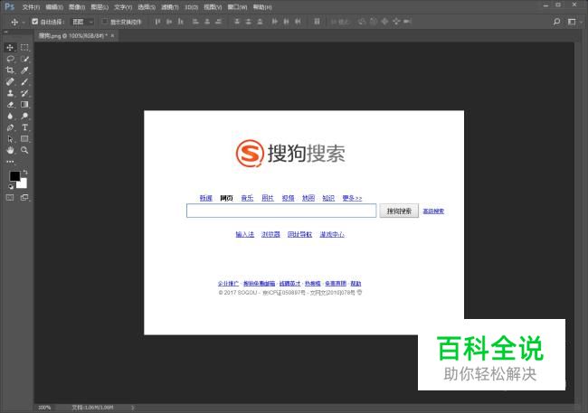The image size is (588, 413).
Task: Click the 更多>> link in the canvas
Action: pyautogui.click(x=352, y=198)
